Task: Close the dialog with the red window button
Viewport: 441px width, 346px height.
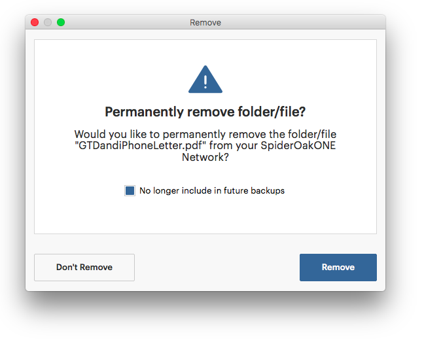Action: [35, 22]
